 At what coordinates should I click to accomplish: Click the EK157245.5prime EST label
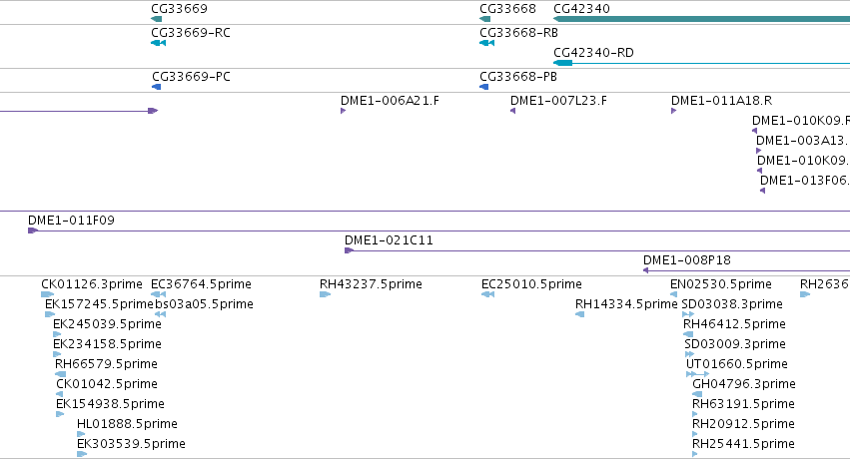click(x=99, y=304)
